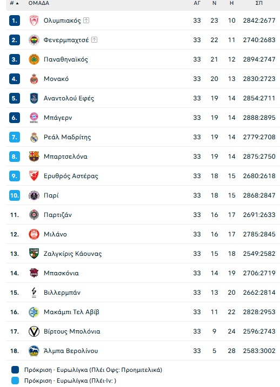Open the Panathinaikos green clover logo
This screenshot has width=280, height=387.
point(34,59)
